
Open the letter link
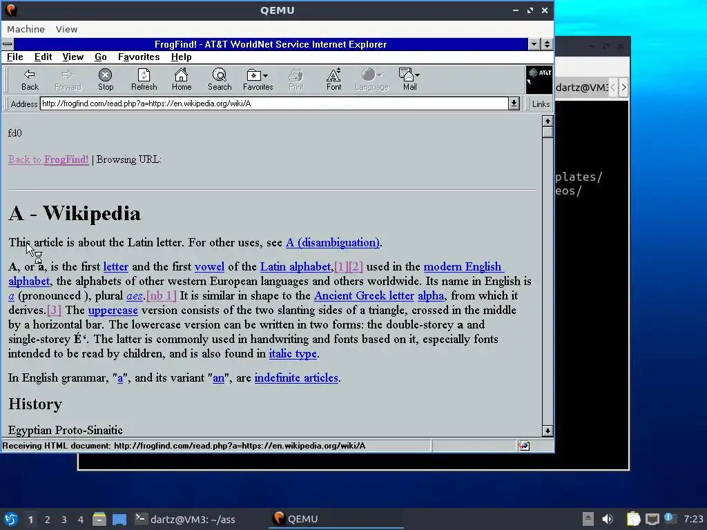[x=115, y=266]
